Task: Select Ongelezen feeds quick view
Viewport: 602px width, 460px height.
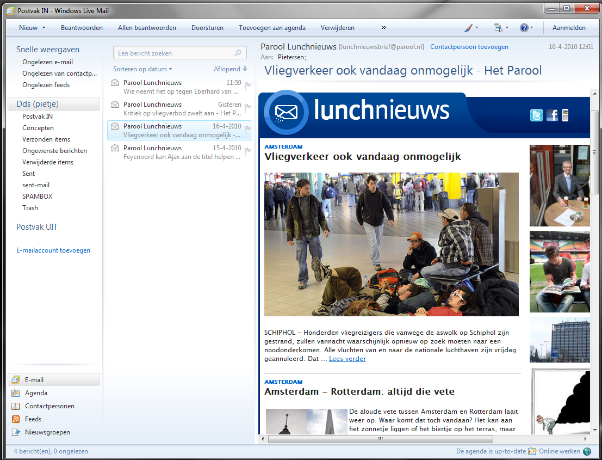Action: click(46, 84)
